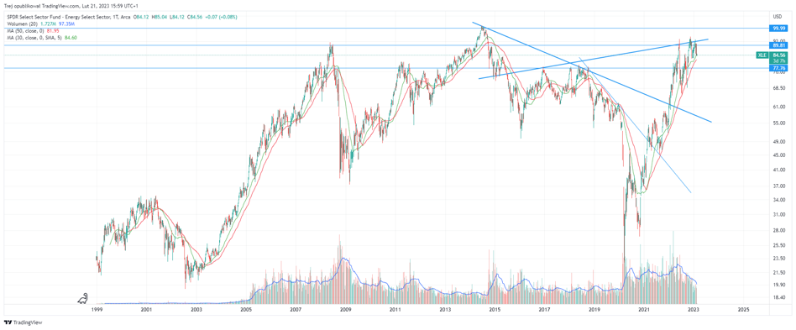
Task: Select the MA (30, close, 0, SMA, 5) legend
Action: tap(34, 38)
